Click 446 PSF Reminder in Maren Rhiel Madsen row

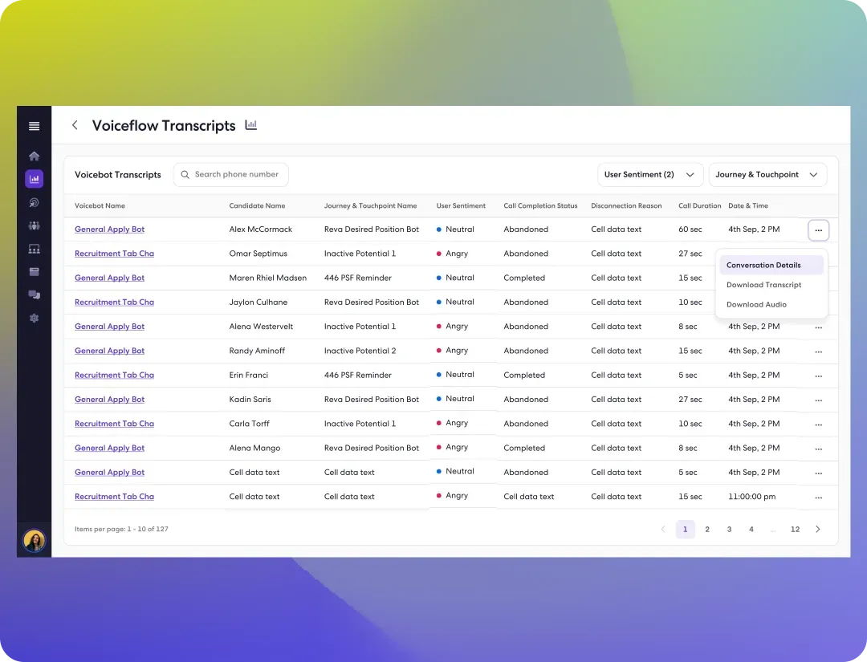(x=358, y=278)
